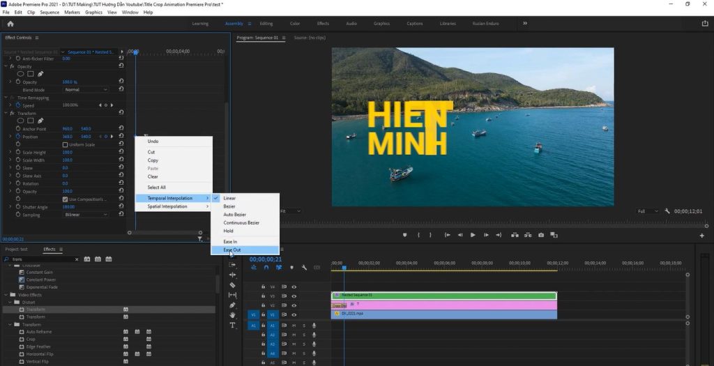This screenshot has width=714, height=366.
Task: Create ellipse mask under Opacity effect
Action: click(20, 74)
